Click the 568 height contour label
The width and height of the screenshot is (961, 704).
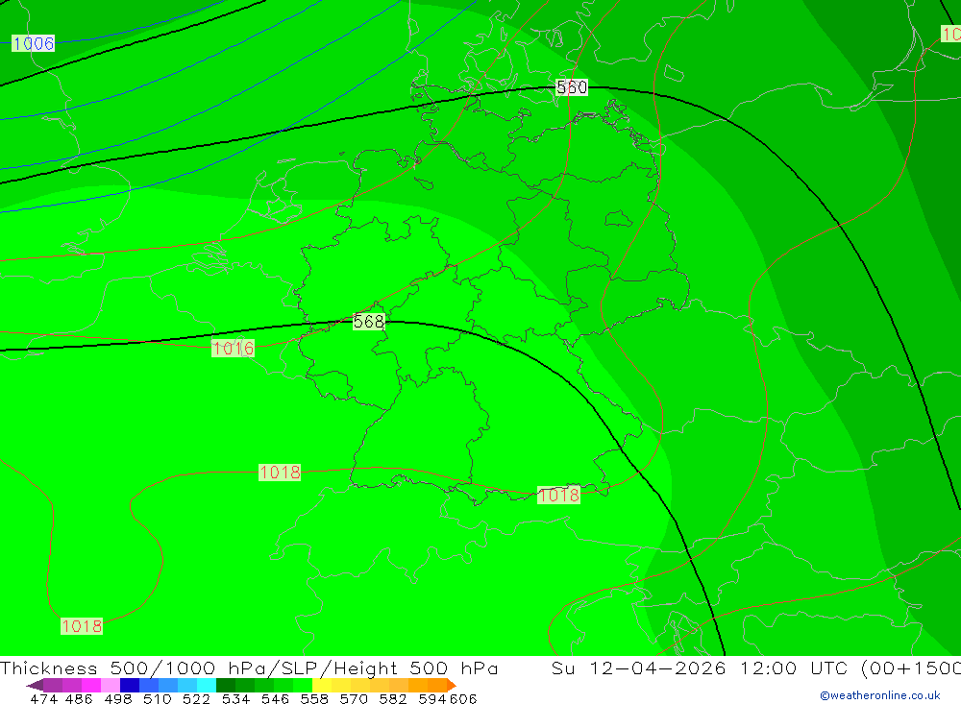(368, 321)
